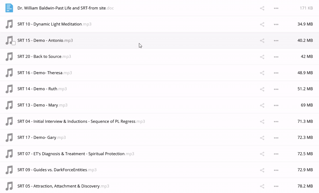Image resolution: width=319 pixels, height=193 pixels.
Task: Share SRT 09 Guides vs. DarkForceEntities file
Action: point(262,170)
